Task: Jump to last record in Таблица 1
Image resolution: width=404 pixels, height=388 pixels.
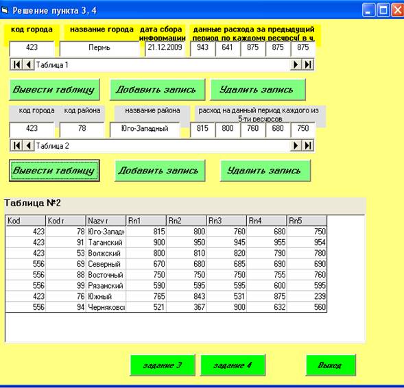Action: point(308,64)
